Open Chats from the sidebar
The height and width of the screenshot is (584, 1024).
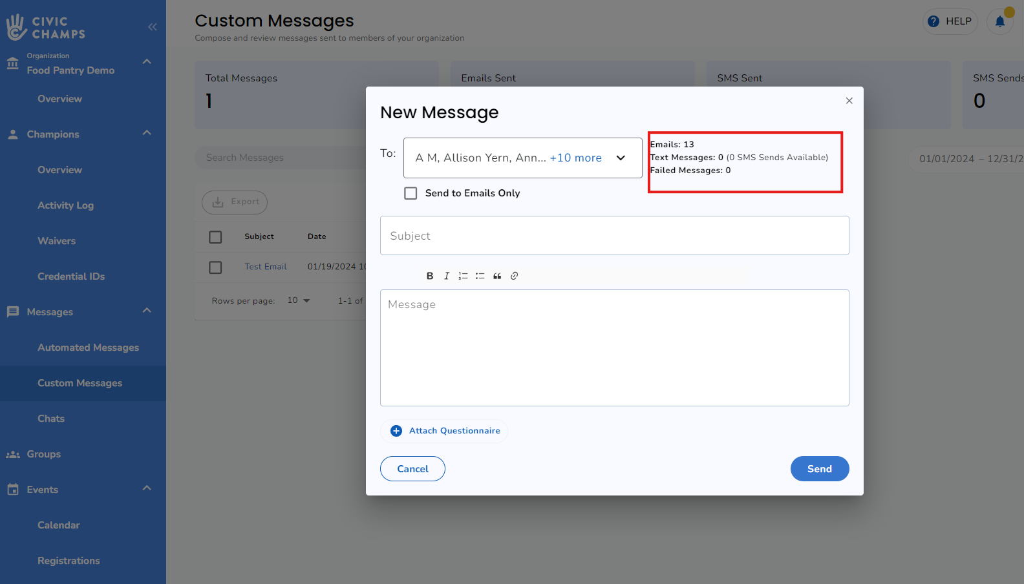click(x=51, y=419)
